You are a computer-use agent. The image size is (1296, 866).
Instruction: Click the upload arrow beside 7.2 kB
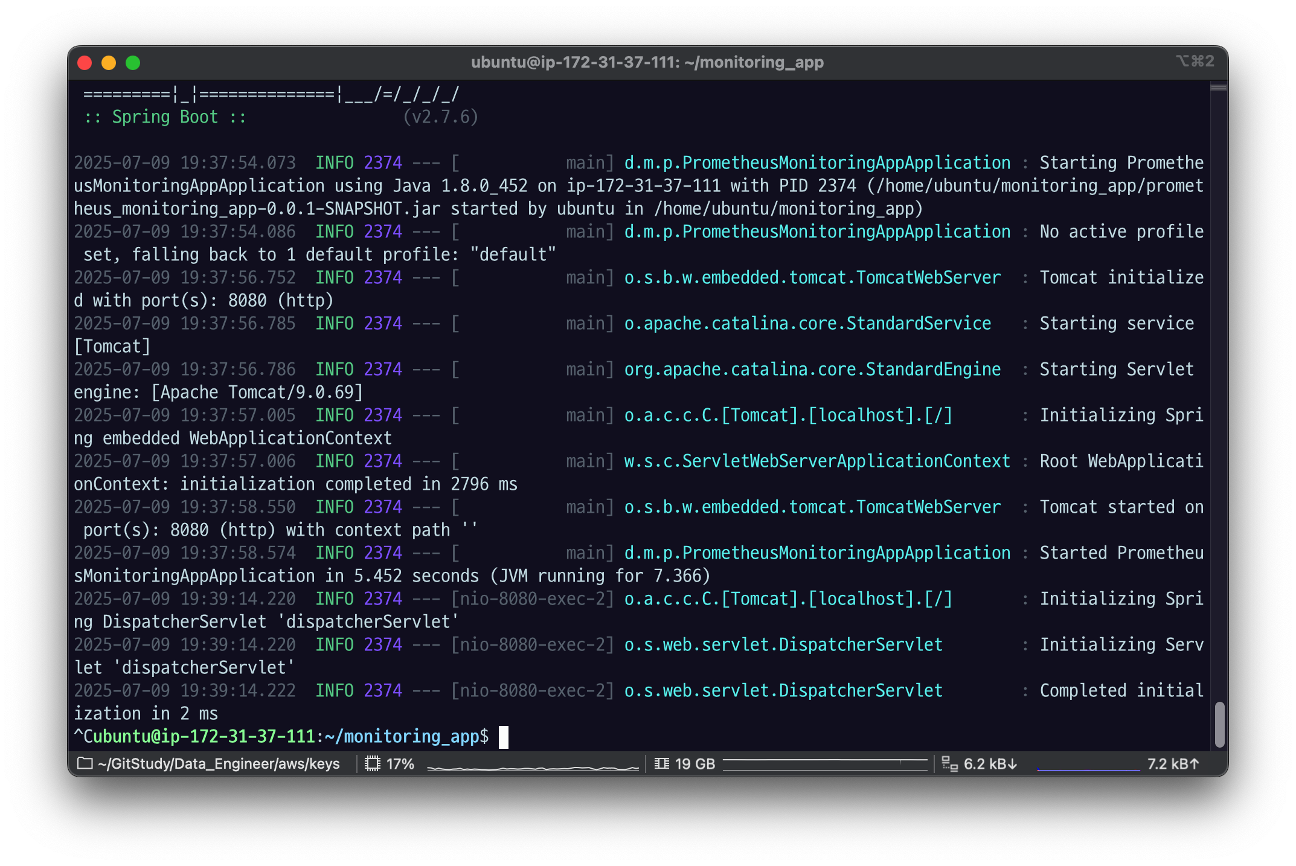click(1194, 764)
